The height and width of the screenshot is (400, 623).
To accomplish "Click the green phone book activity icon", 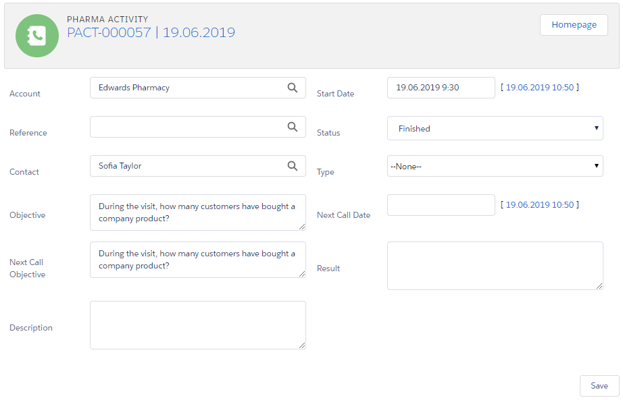I will (36, 36).
